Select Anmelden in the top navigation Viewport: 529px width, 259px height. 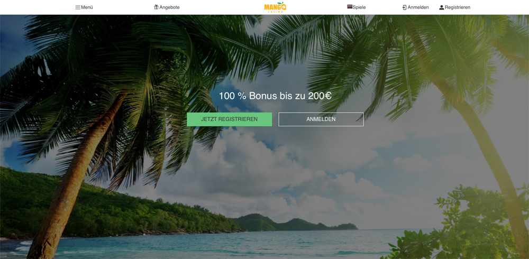click(418, 7)
